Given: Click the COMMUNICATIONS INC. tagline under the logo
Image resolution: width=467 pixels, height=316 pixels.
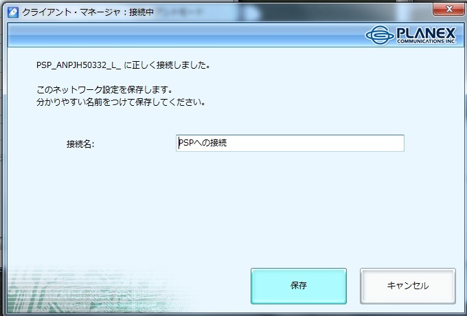Looking at the screenshot, I should [426, 41].
